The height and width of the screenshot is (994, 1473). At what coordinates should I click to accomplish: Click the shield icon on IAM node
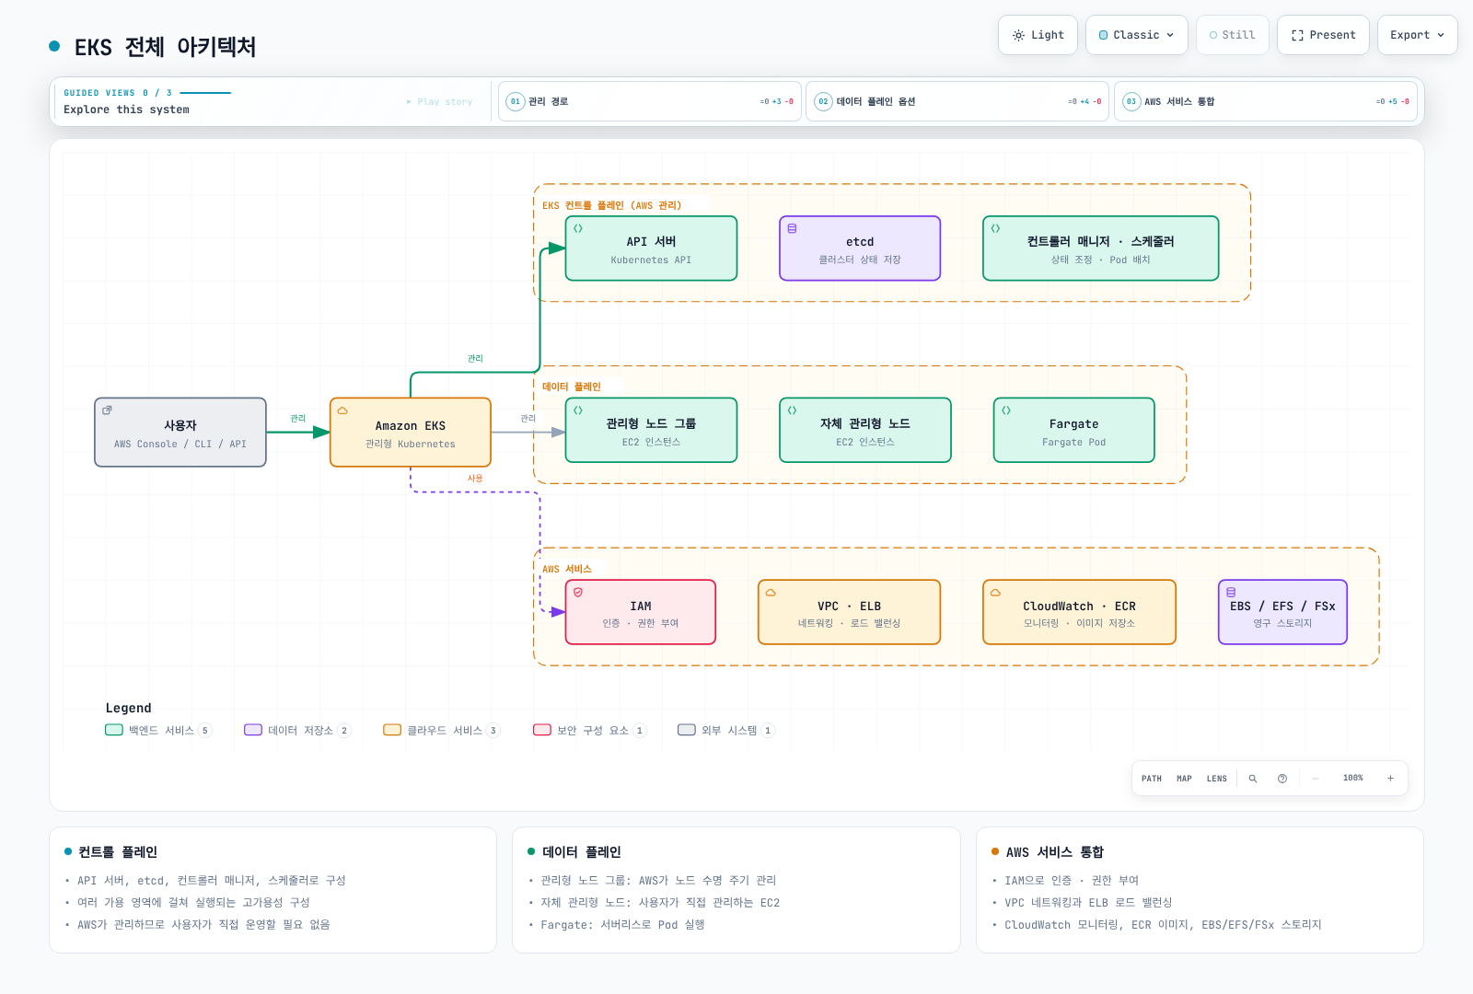click(578, 593)
